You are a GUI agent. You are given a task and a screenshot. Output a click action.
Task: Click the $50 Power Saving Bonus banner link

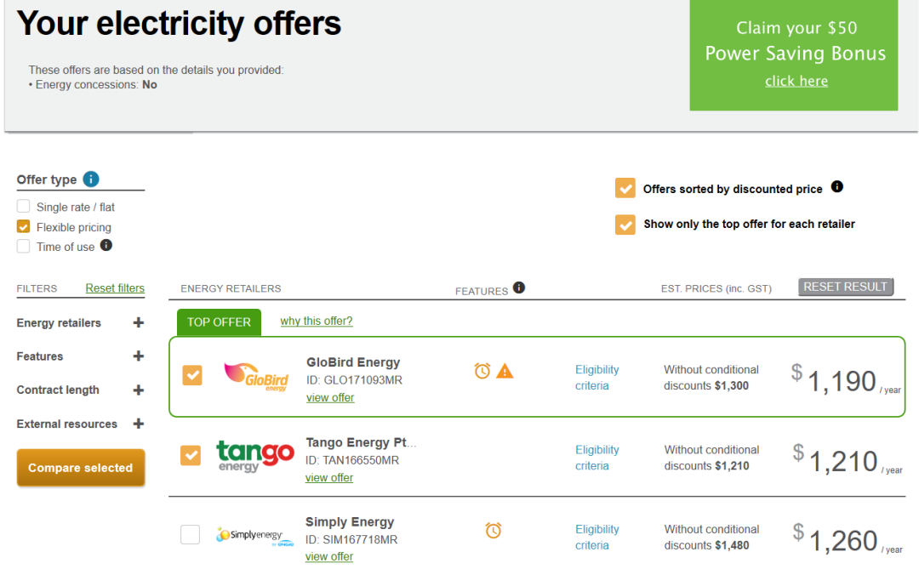[x=796, y=81]
